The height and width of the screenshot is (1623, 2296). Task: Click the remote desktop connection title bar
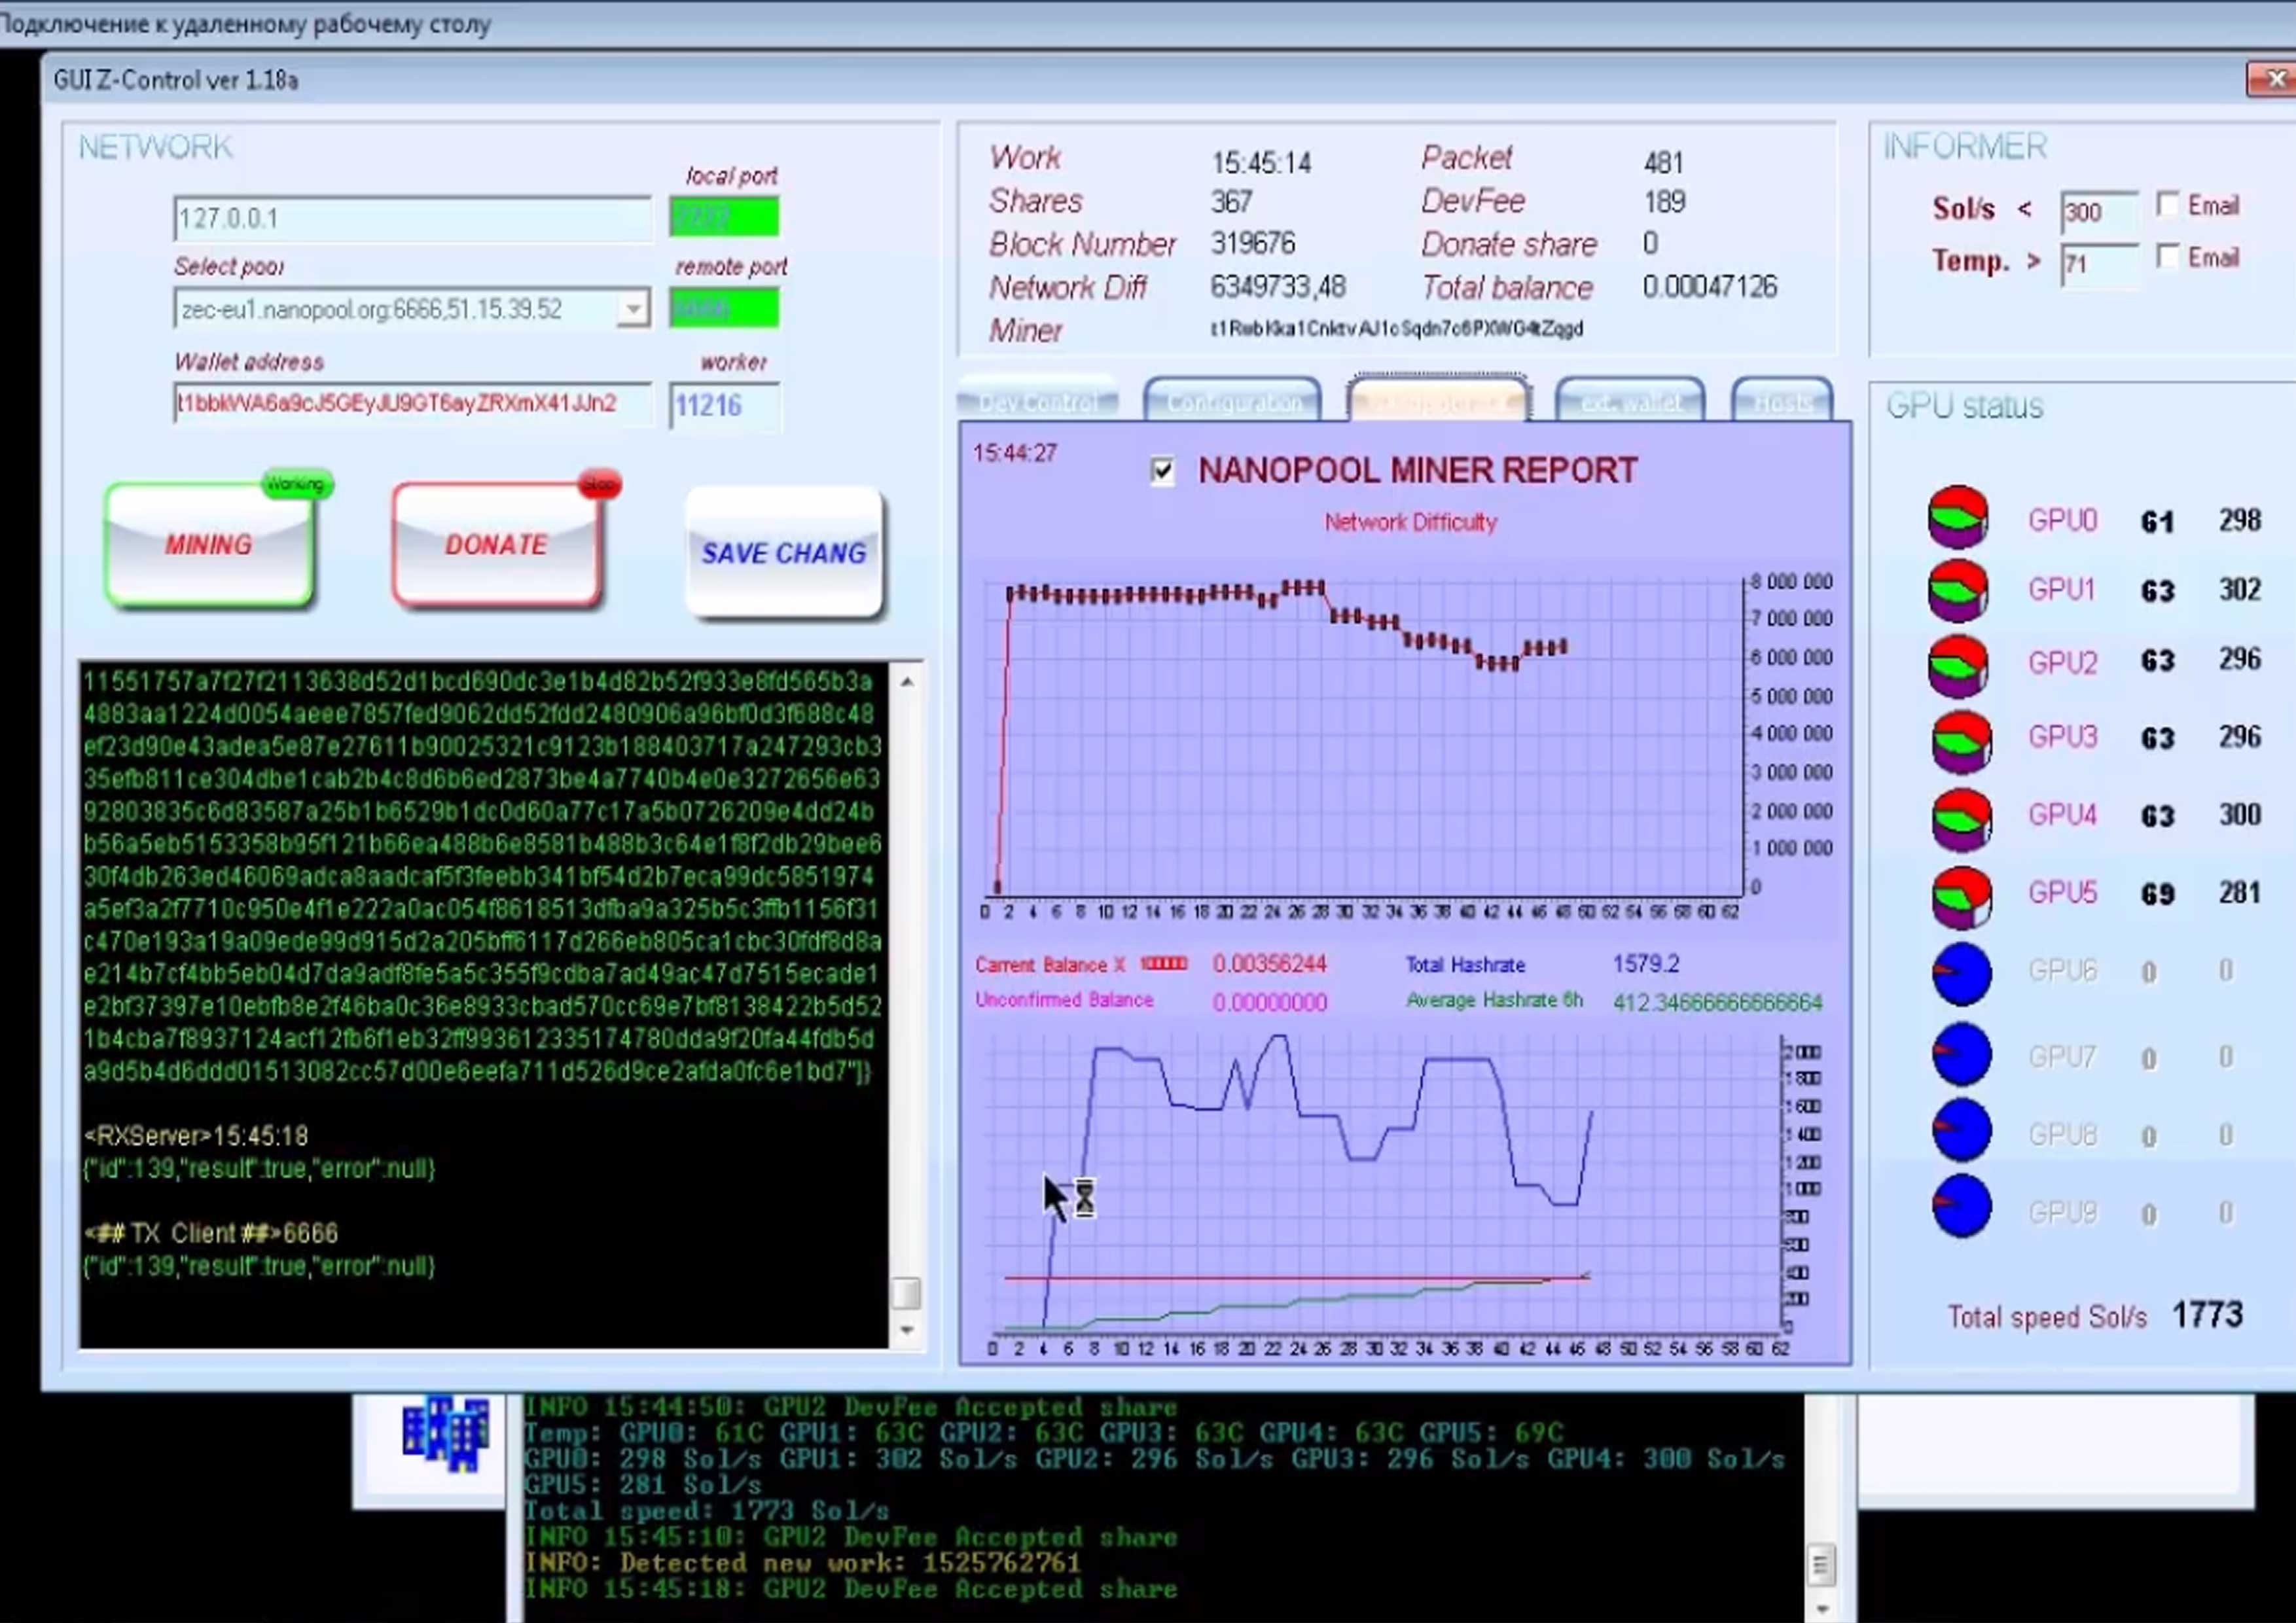(x=1148, y=23)
